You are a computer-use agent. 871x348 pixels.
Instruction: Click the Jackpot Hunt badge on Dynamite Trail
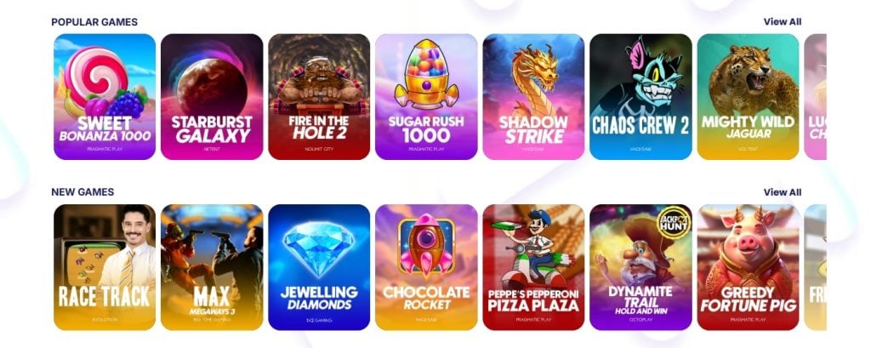[673, 223]
